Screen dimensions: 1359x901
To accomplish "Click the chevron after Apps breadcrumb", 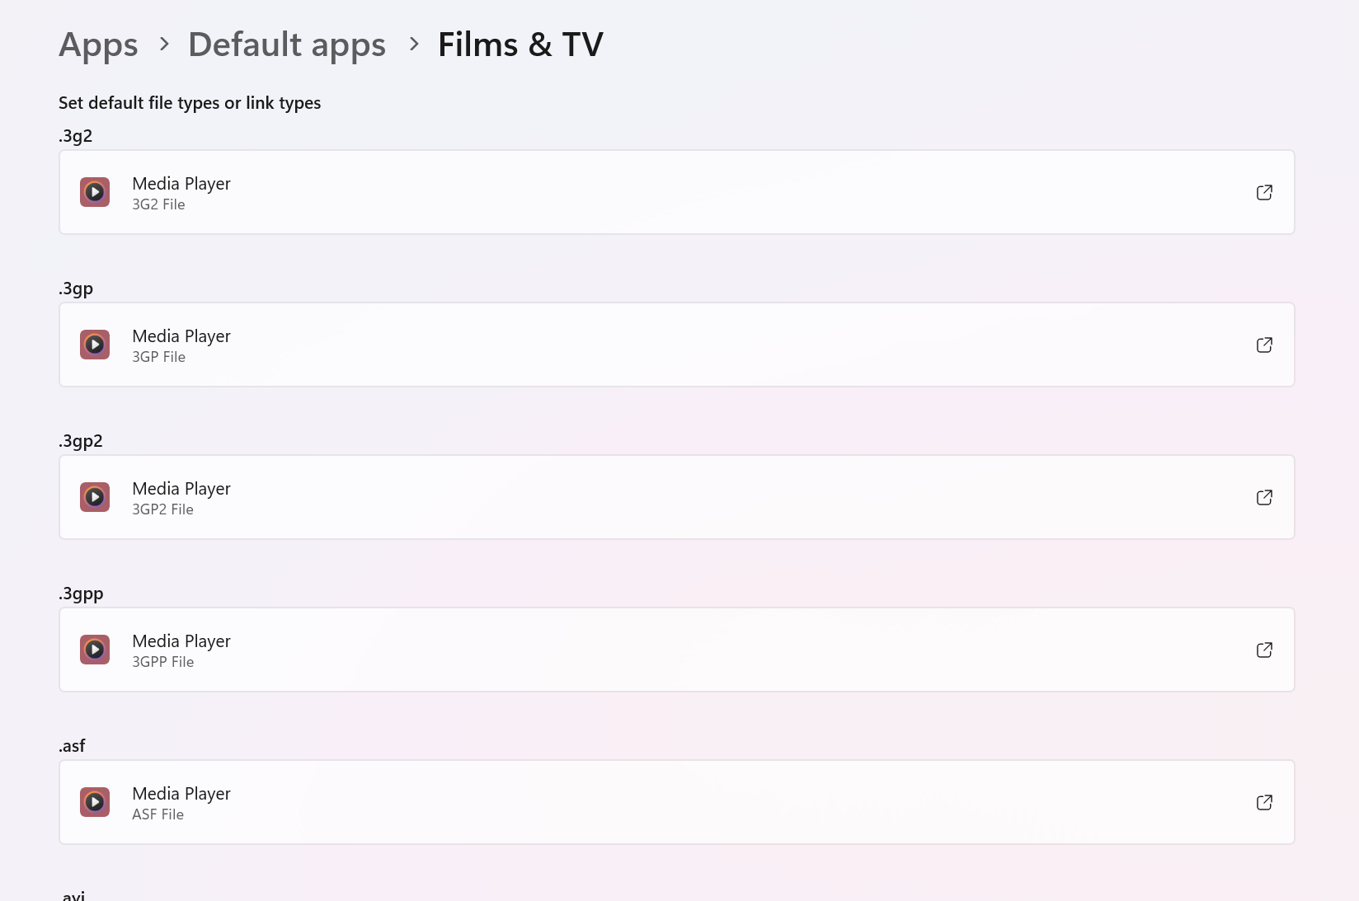I will (164, 45).
